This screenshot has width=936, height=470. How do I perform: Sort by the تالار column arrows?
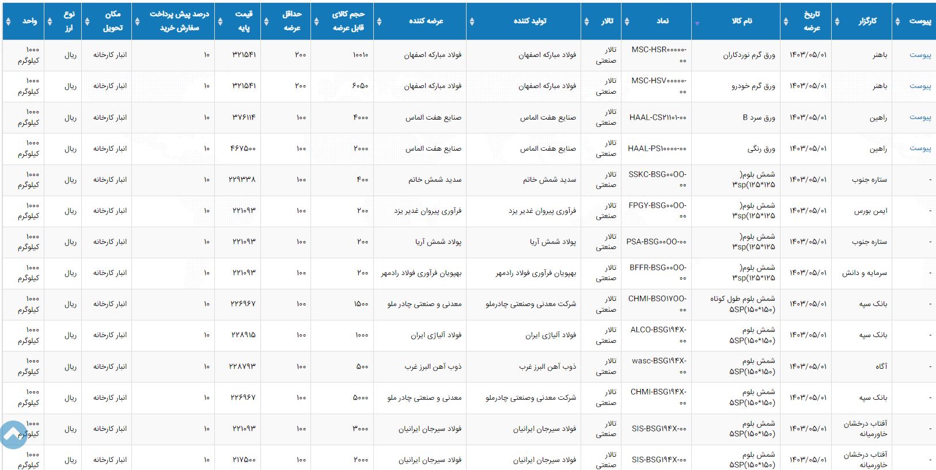click(x=586, y=21)
